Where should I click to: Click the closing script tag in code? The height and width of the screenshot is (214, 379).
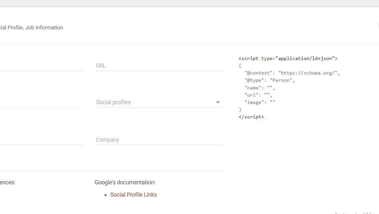[x=251, y=117]
